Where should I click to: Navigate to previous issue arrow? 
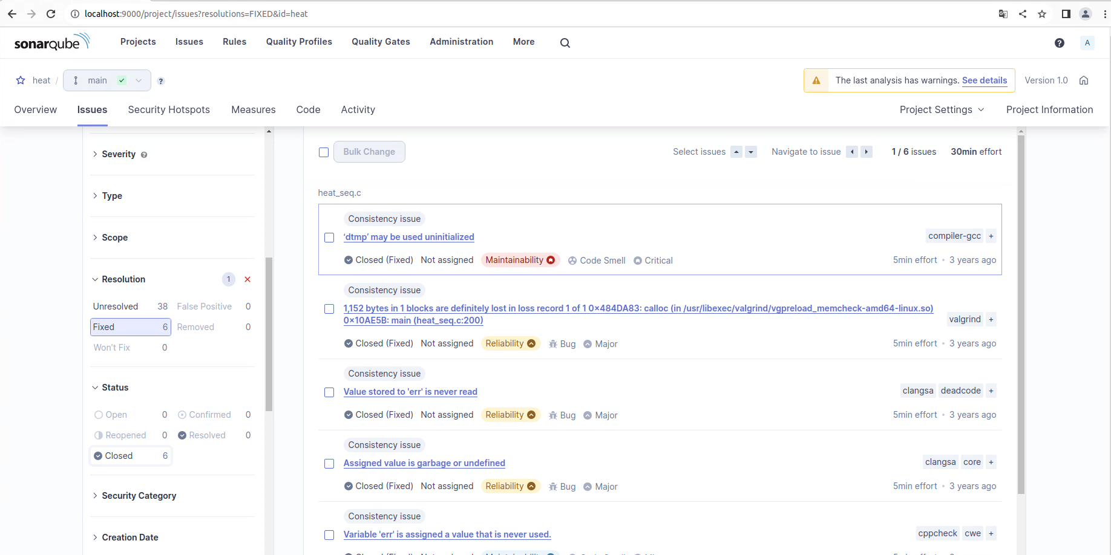[852, 152]
